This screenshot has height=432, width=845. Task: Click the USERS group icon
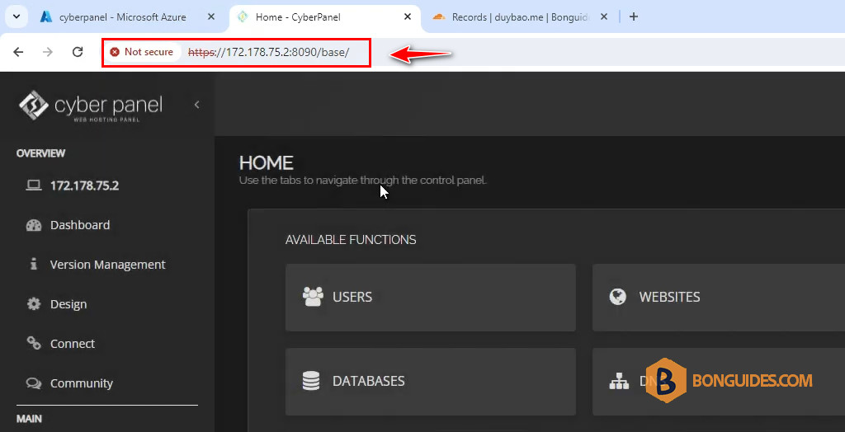(313, 297)
